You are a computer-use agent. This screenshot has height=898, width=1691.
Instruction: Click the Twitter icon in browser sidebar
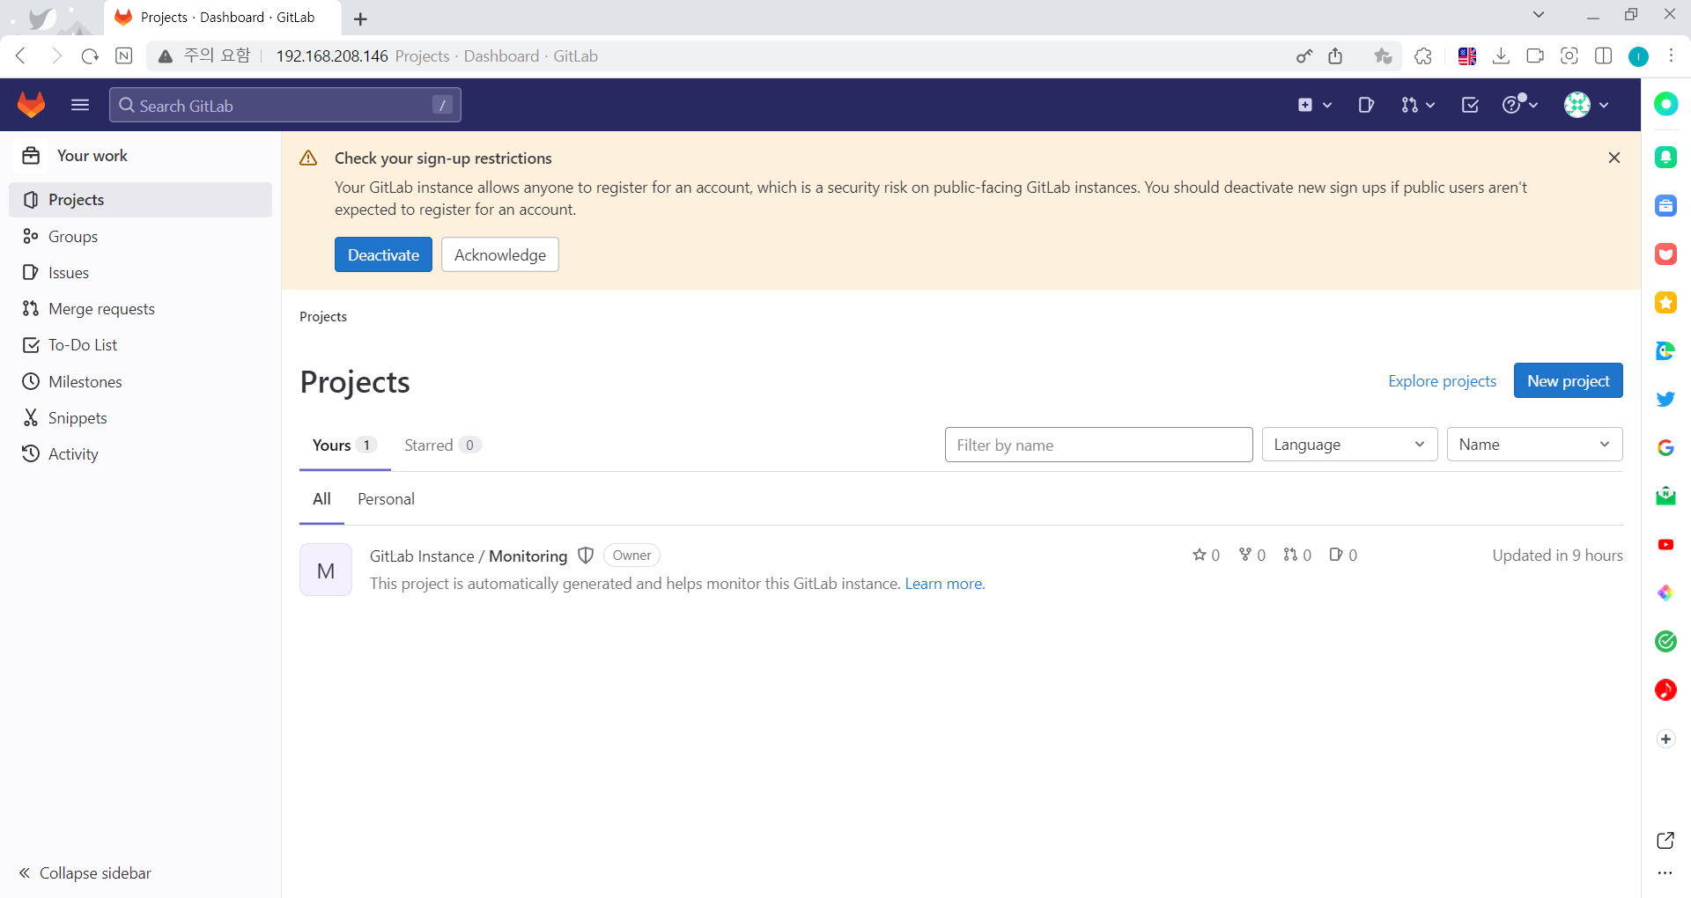coord(1665,399)
